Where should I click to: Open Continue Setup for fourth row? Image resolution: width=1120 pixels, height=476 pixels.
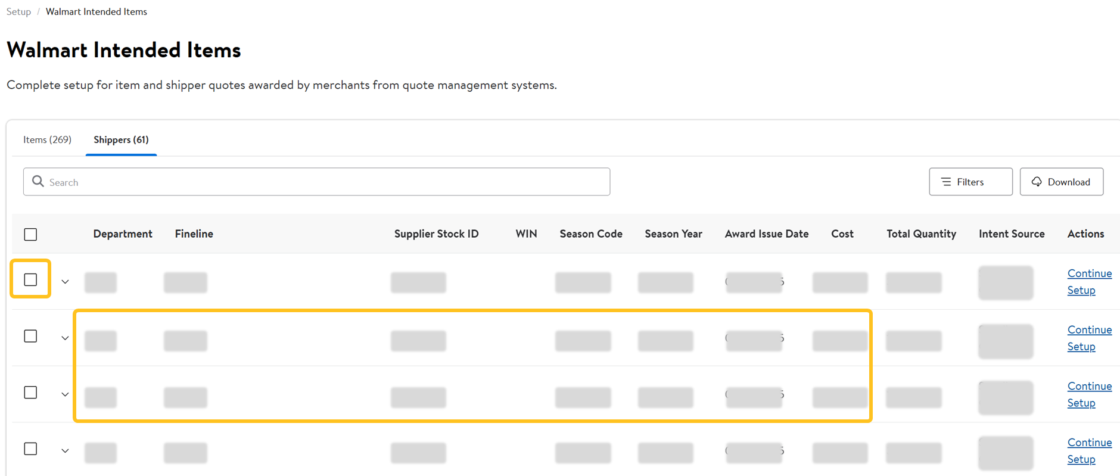pos(1089,450)
